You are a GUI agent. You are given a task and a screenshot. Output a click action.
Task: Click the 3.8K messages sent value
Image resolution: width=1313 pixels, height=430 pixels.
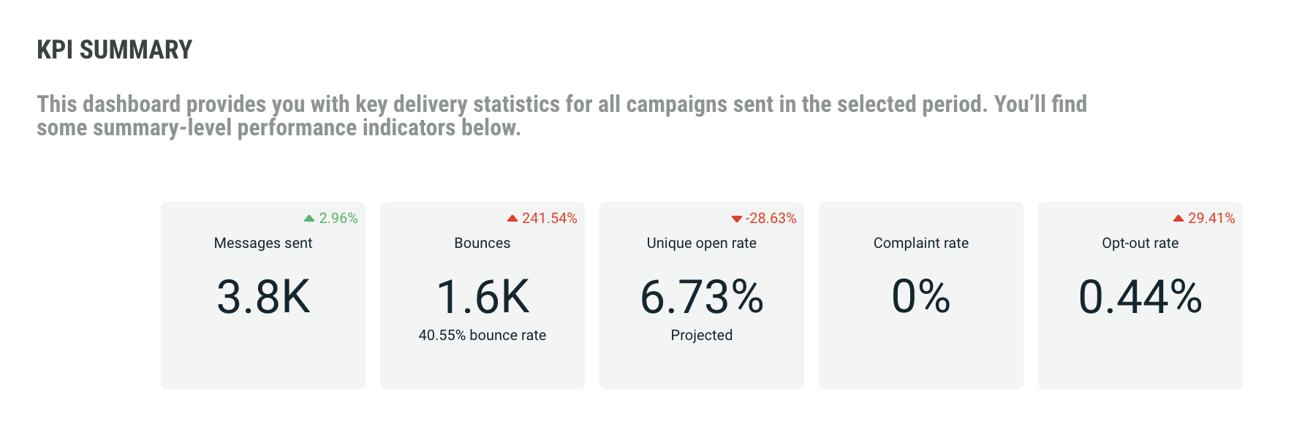click(263, 297)
